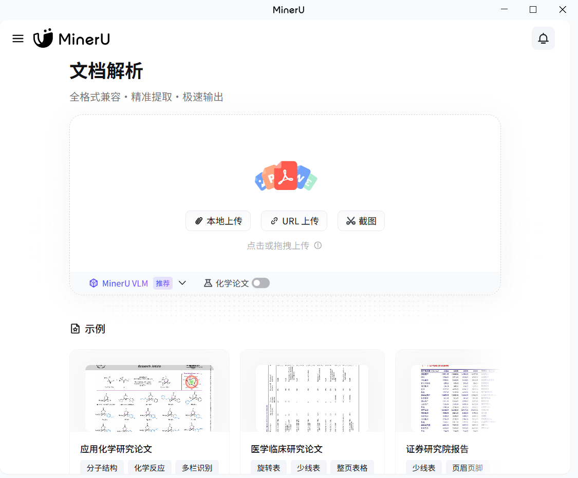Click the 文档解析 heading
The image size is (578, 478).
tap(106, 71)
